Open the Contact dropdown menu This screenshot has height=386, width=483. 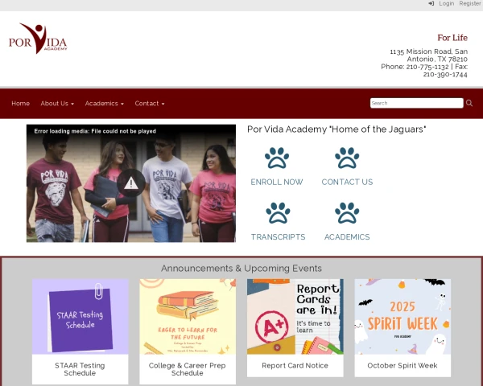click(150, 104)
